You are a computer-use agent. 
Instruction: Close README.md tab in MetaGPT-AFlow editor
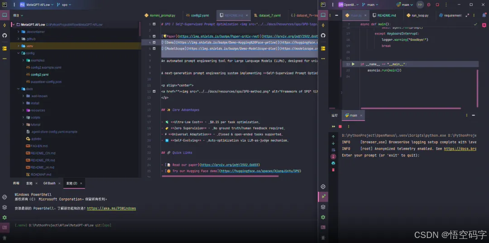[247, 15]
